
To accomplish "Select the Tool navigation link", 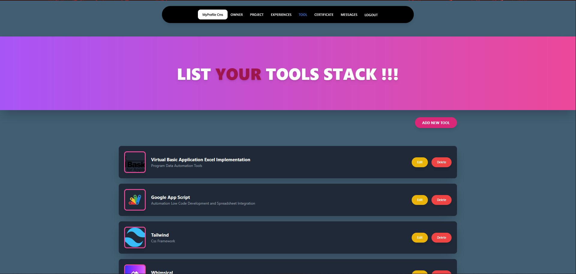I will (303, 15).
